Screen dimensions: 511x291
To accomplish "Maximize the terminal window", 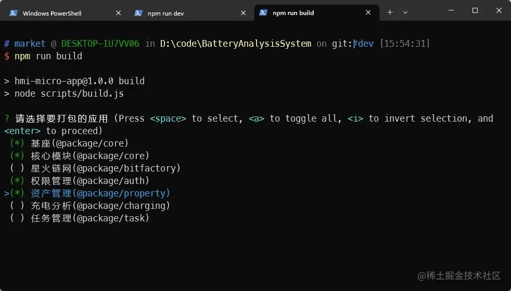I will 475,10.
